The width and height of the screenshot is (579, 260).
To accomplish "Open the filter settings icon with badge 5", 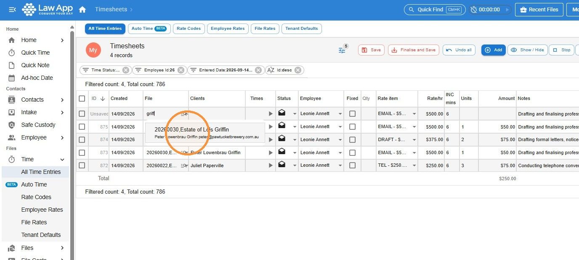I will click(x=342, y=50).
